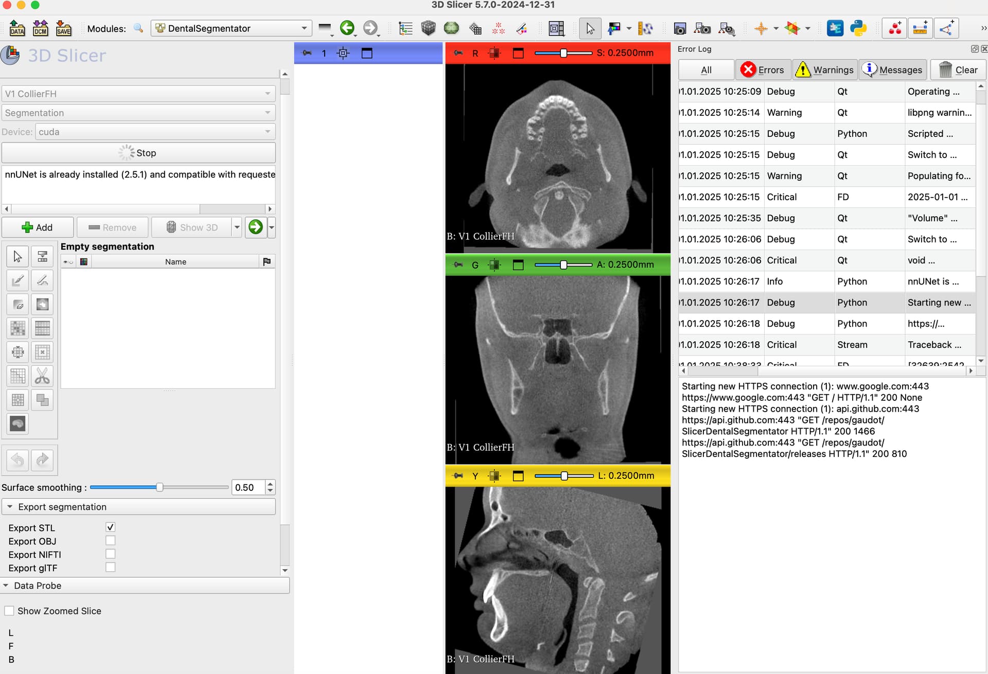Open the Device dropdown set to cuda
This screenshot has height=674, width=988.
tap(154, 132)
